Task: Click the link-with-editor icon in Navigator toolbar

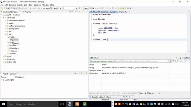Action: click(x=79, y=11)
